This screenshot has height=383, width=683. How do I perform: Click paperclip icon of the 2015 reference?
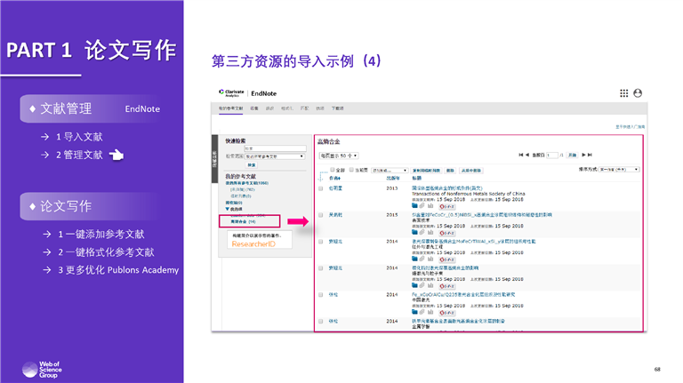click(422, 232)
